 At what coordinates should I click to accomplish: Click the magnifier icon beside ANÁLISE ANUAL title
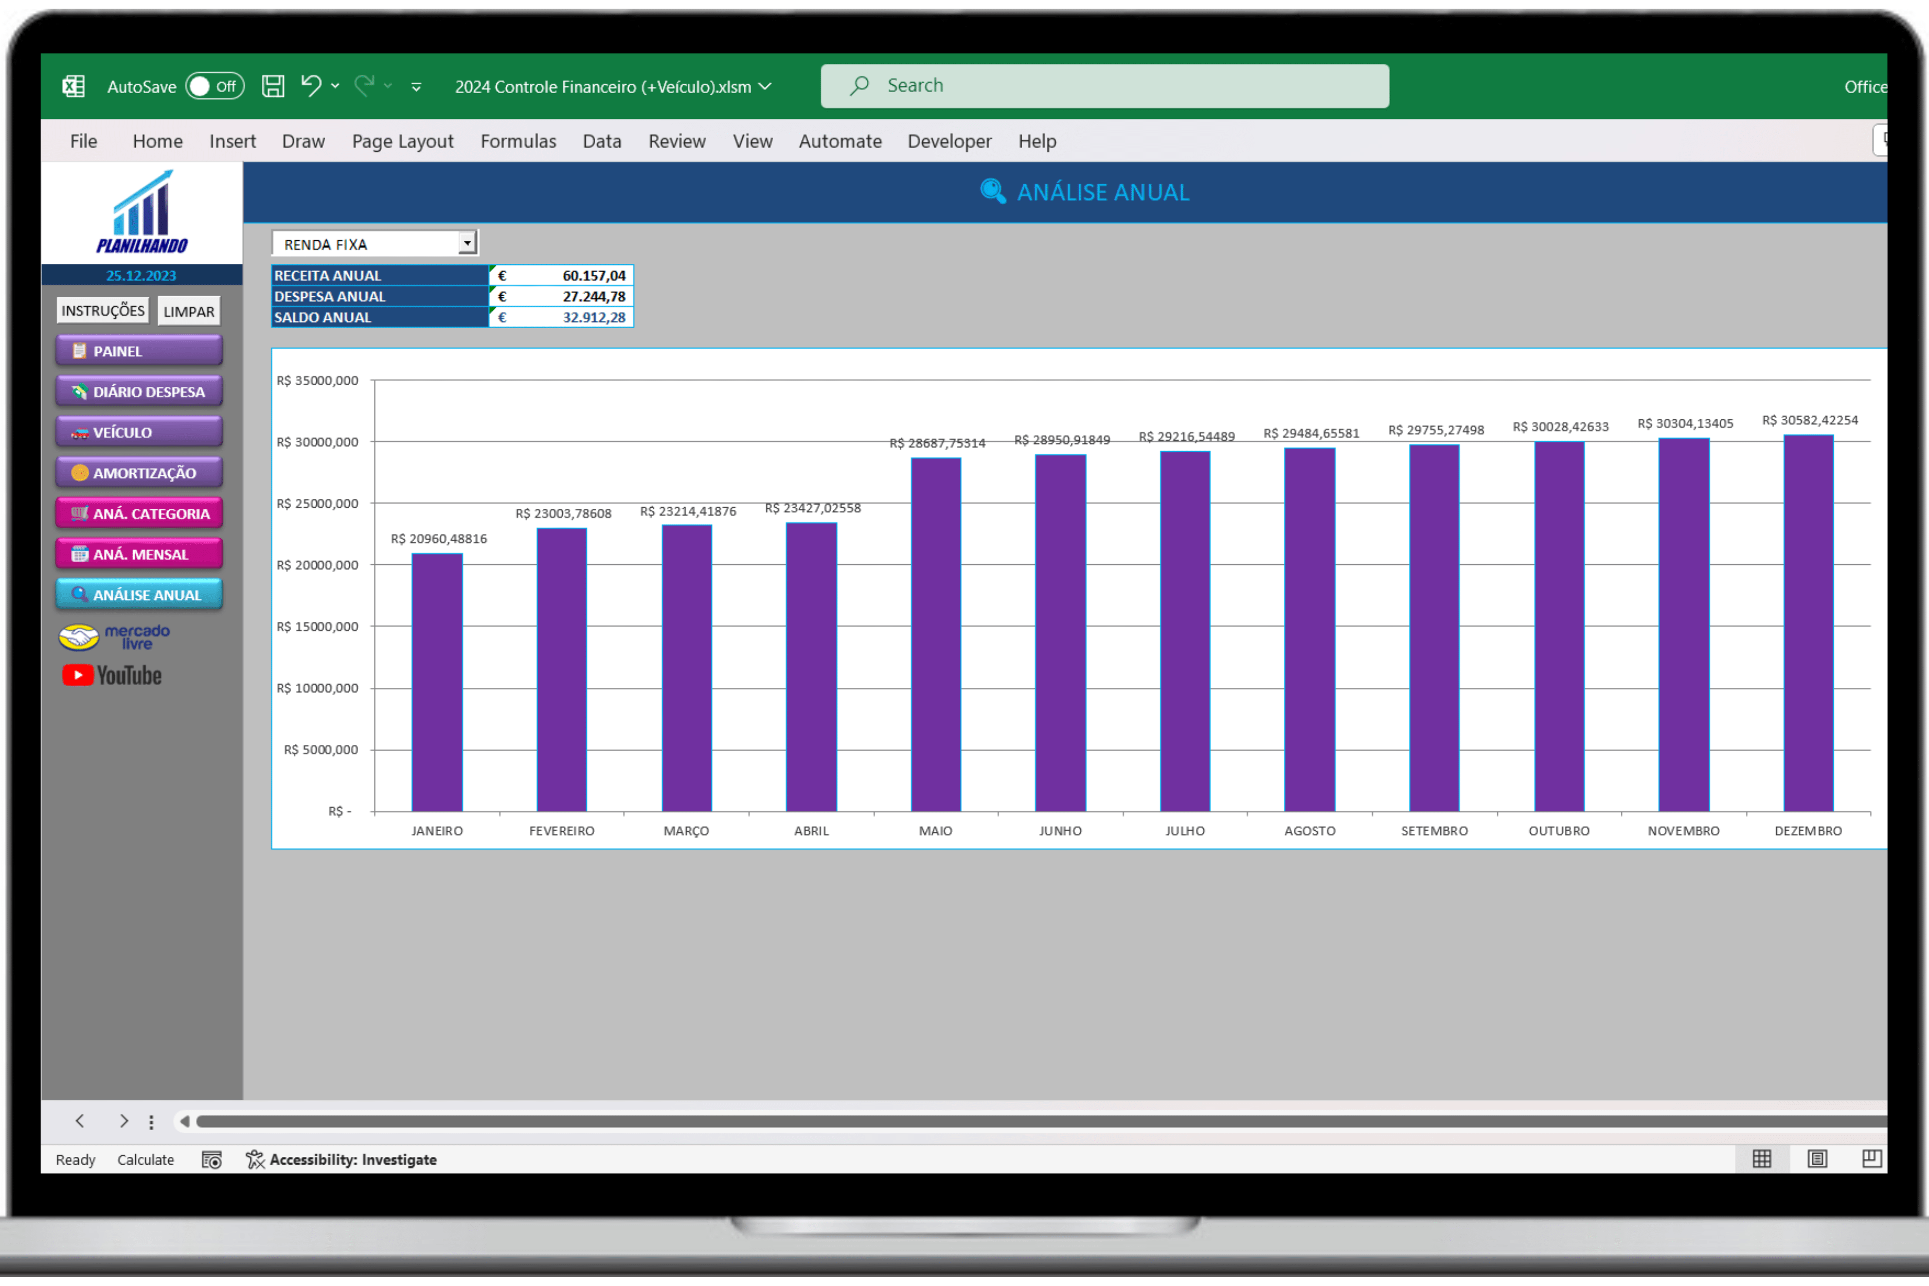[x=992, y=192]
